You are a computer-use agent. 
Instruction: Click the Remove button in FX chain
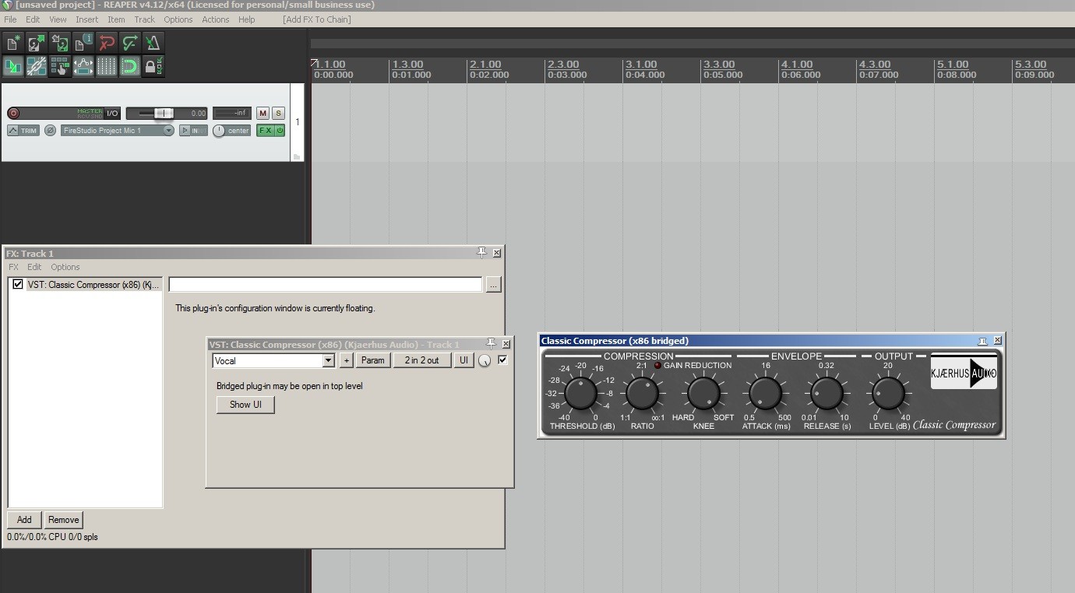click(63, 520)
